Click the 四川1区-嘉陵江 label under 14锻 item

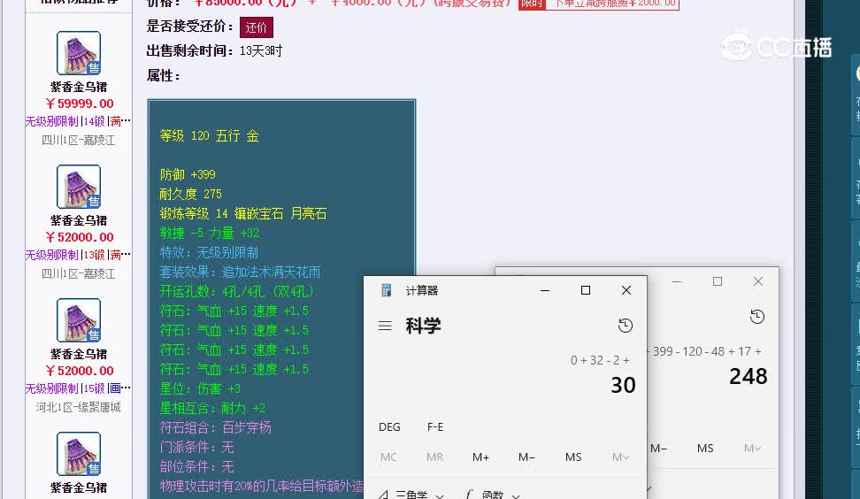tap(79, 141)
